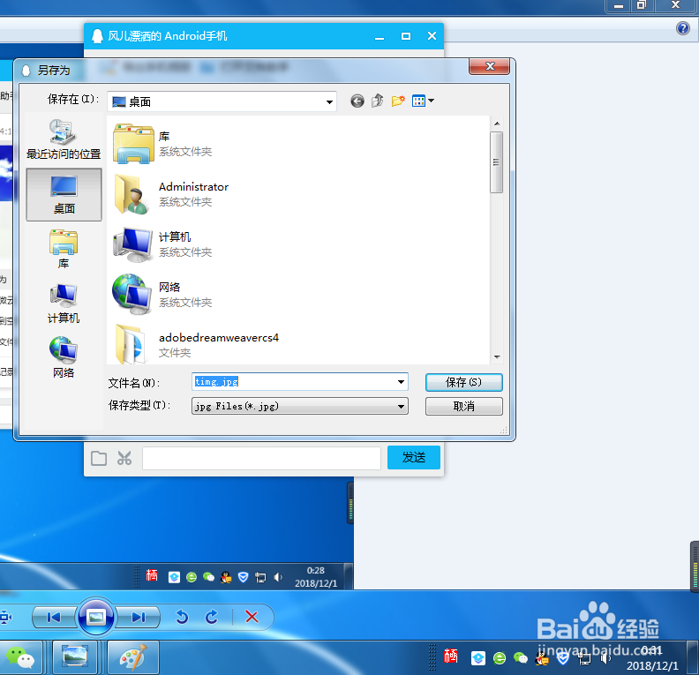Minimize the 风儿漂洒的 Android手机 window

tap(380, 36)
